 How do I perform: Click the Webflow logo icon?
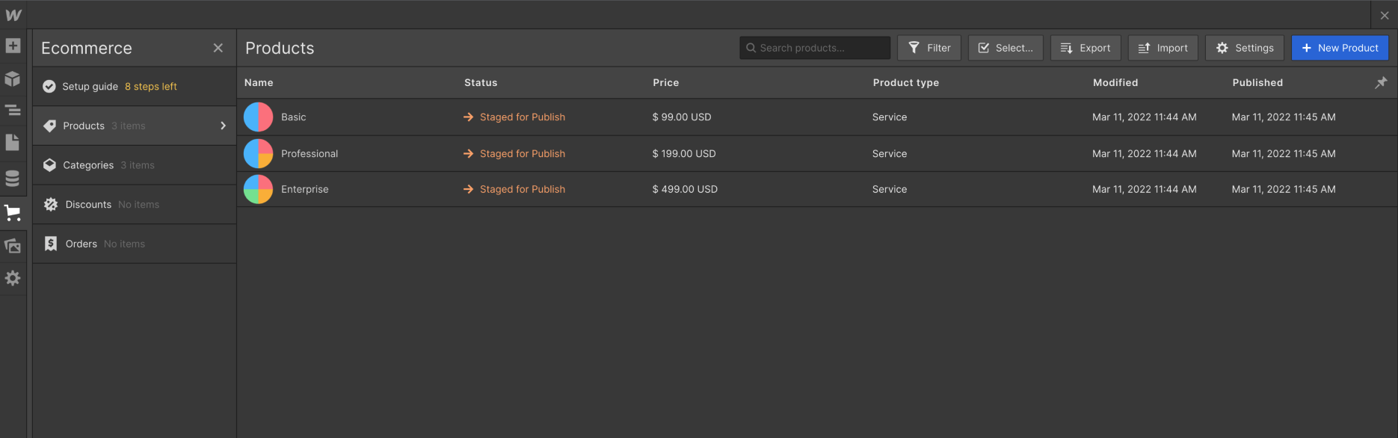point(13,15)
